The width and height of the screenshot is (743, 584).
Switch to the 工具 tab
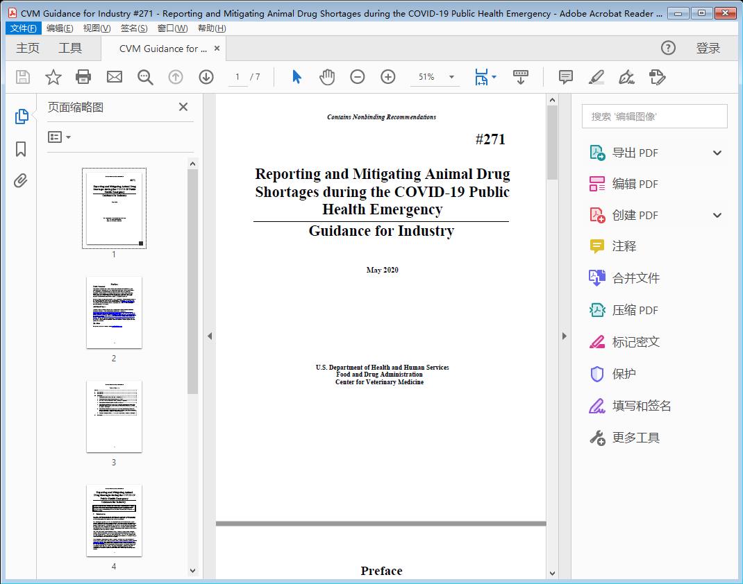point(69,48)
